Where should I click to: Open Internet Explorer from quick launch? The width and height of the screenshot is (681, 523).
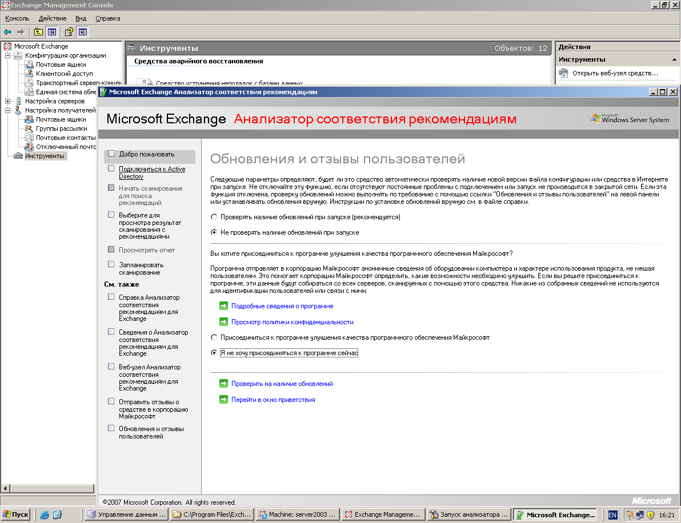click(45, 515)
